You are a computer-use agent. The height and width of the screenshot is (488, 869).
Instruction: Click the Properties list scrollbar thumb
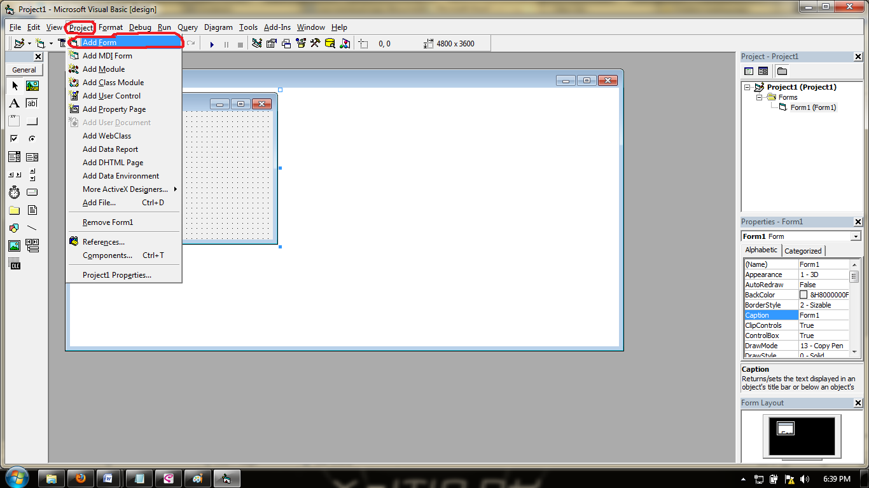click(854, 276)
